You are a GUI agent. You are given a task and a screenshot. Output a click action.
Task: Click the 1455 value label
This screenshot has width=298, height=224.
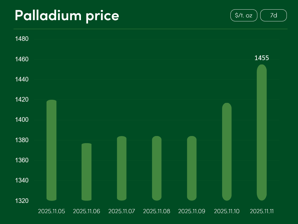(x=262, y=58)
